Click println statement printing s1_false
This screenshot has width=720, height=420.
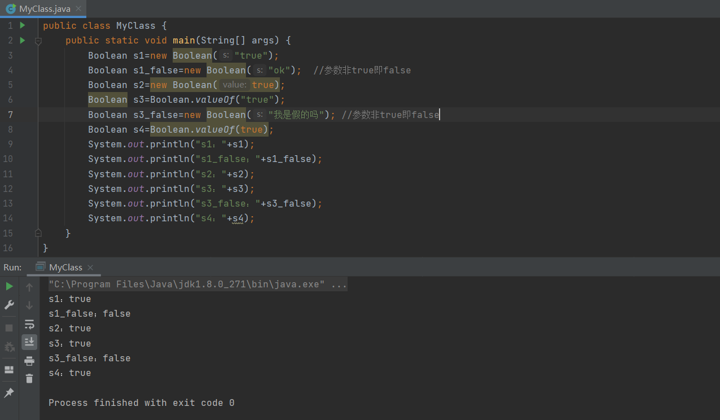point(205,159)
